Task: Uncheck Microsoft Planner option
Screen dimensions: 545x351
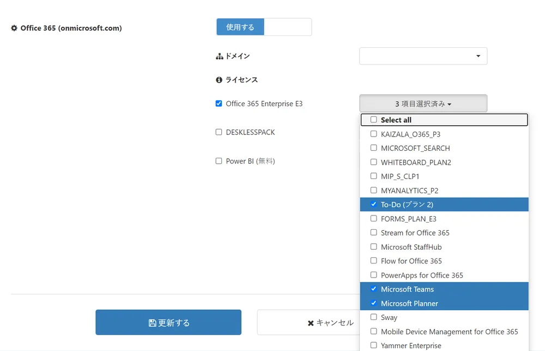Action: click(x=374, y=304)
